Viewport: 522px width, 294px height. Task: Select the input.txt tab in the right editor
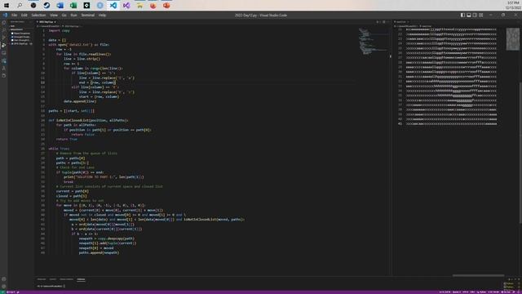[400, 22]
